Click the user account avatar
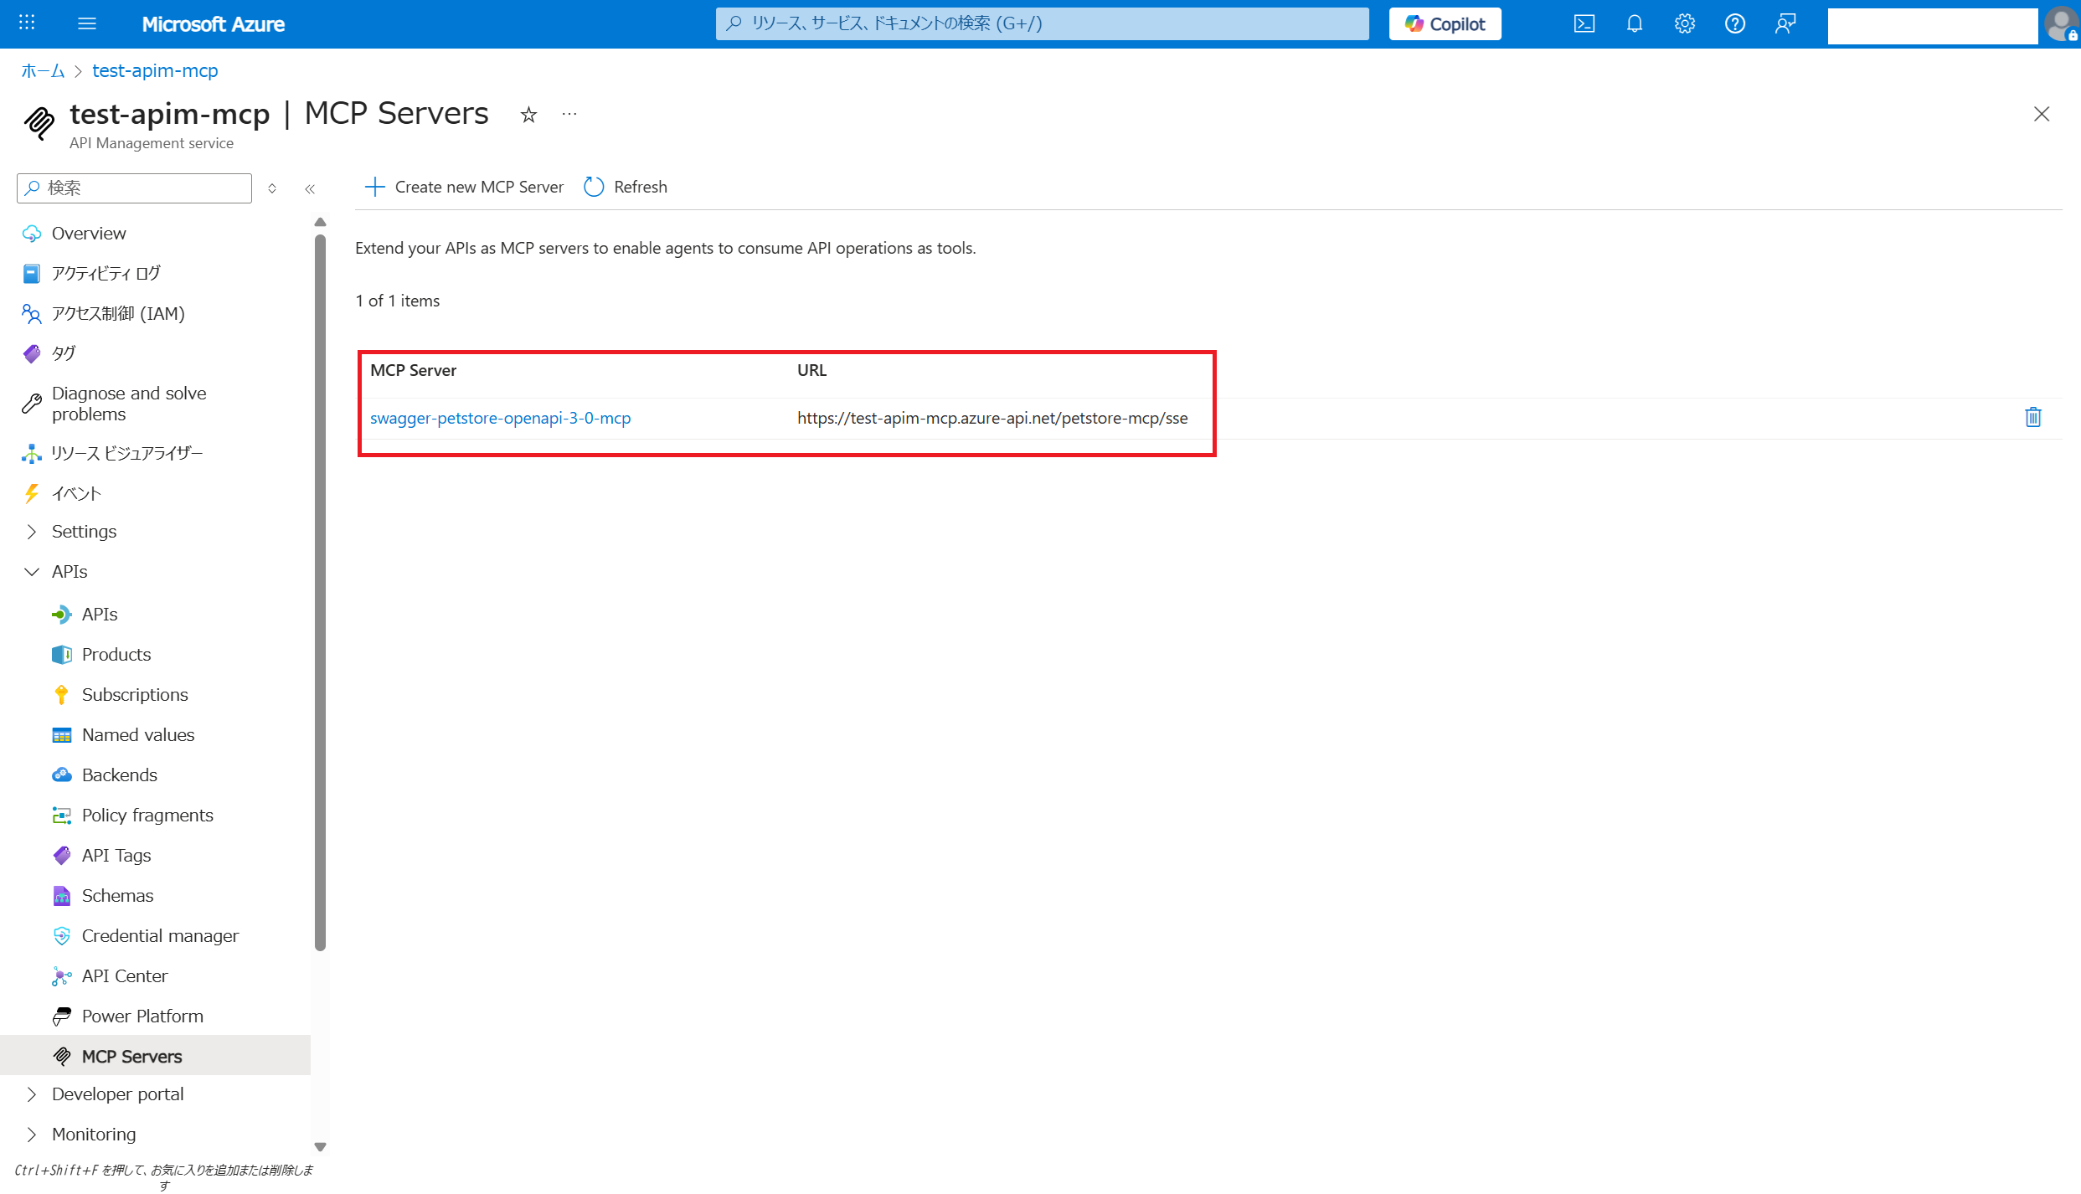This screenshot has height=1194, width=2081. click(2061, 23)
